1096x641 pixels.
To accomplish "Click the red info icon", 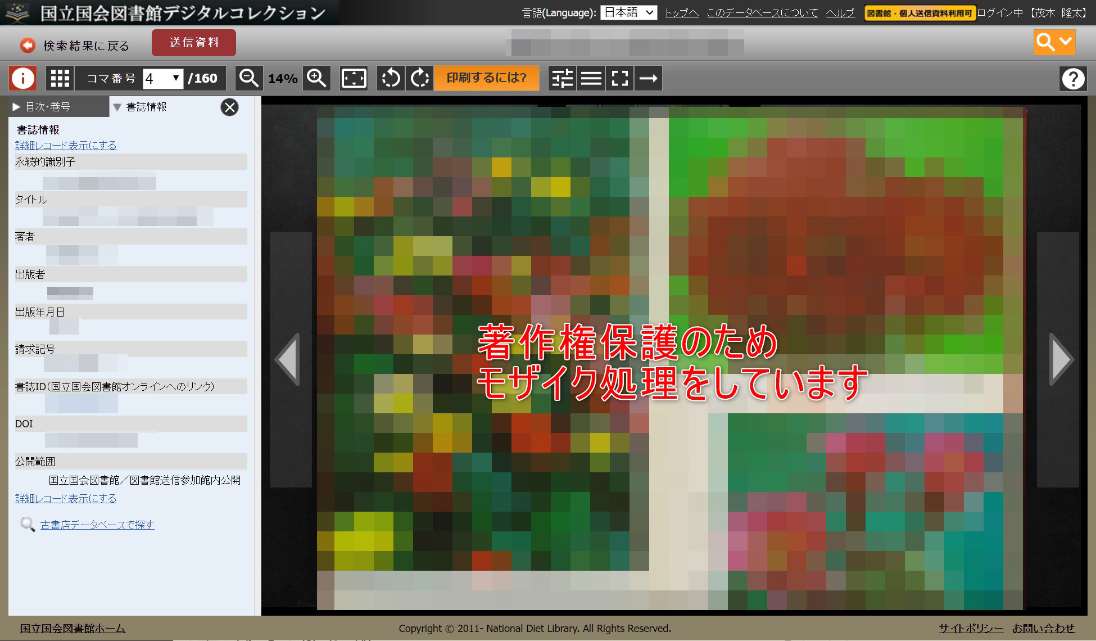I will [x=23, y=78].
